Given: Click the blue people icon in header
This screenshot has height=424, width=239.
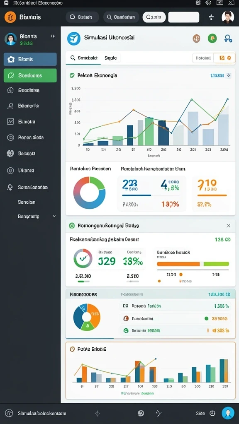Looking at the screenshot, I should pos(228,39).
